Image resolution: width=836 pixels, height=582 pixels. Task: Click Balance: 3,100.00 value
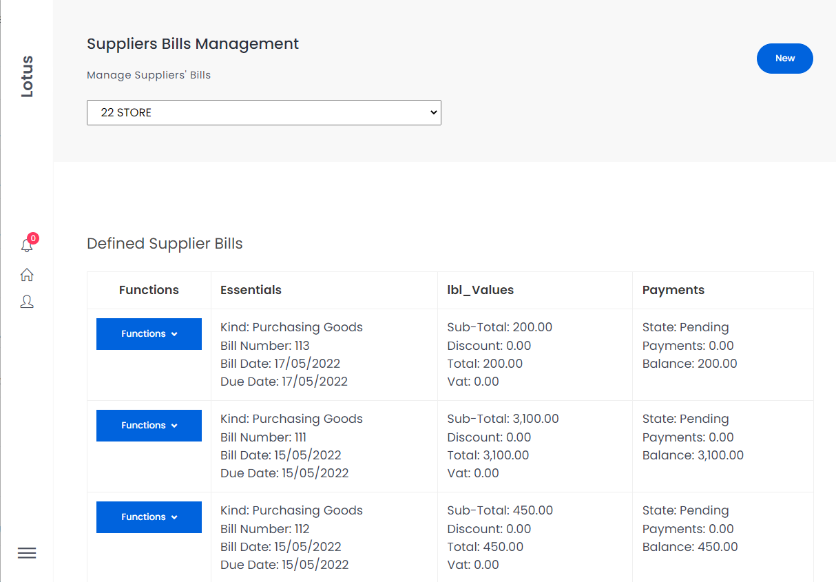[x=693, y=455]
